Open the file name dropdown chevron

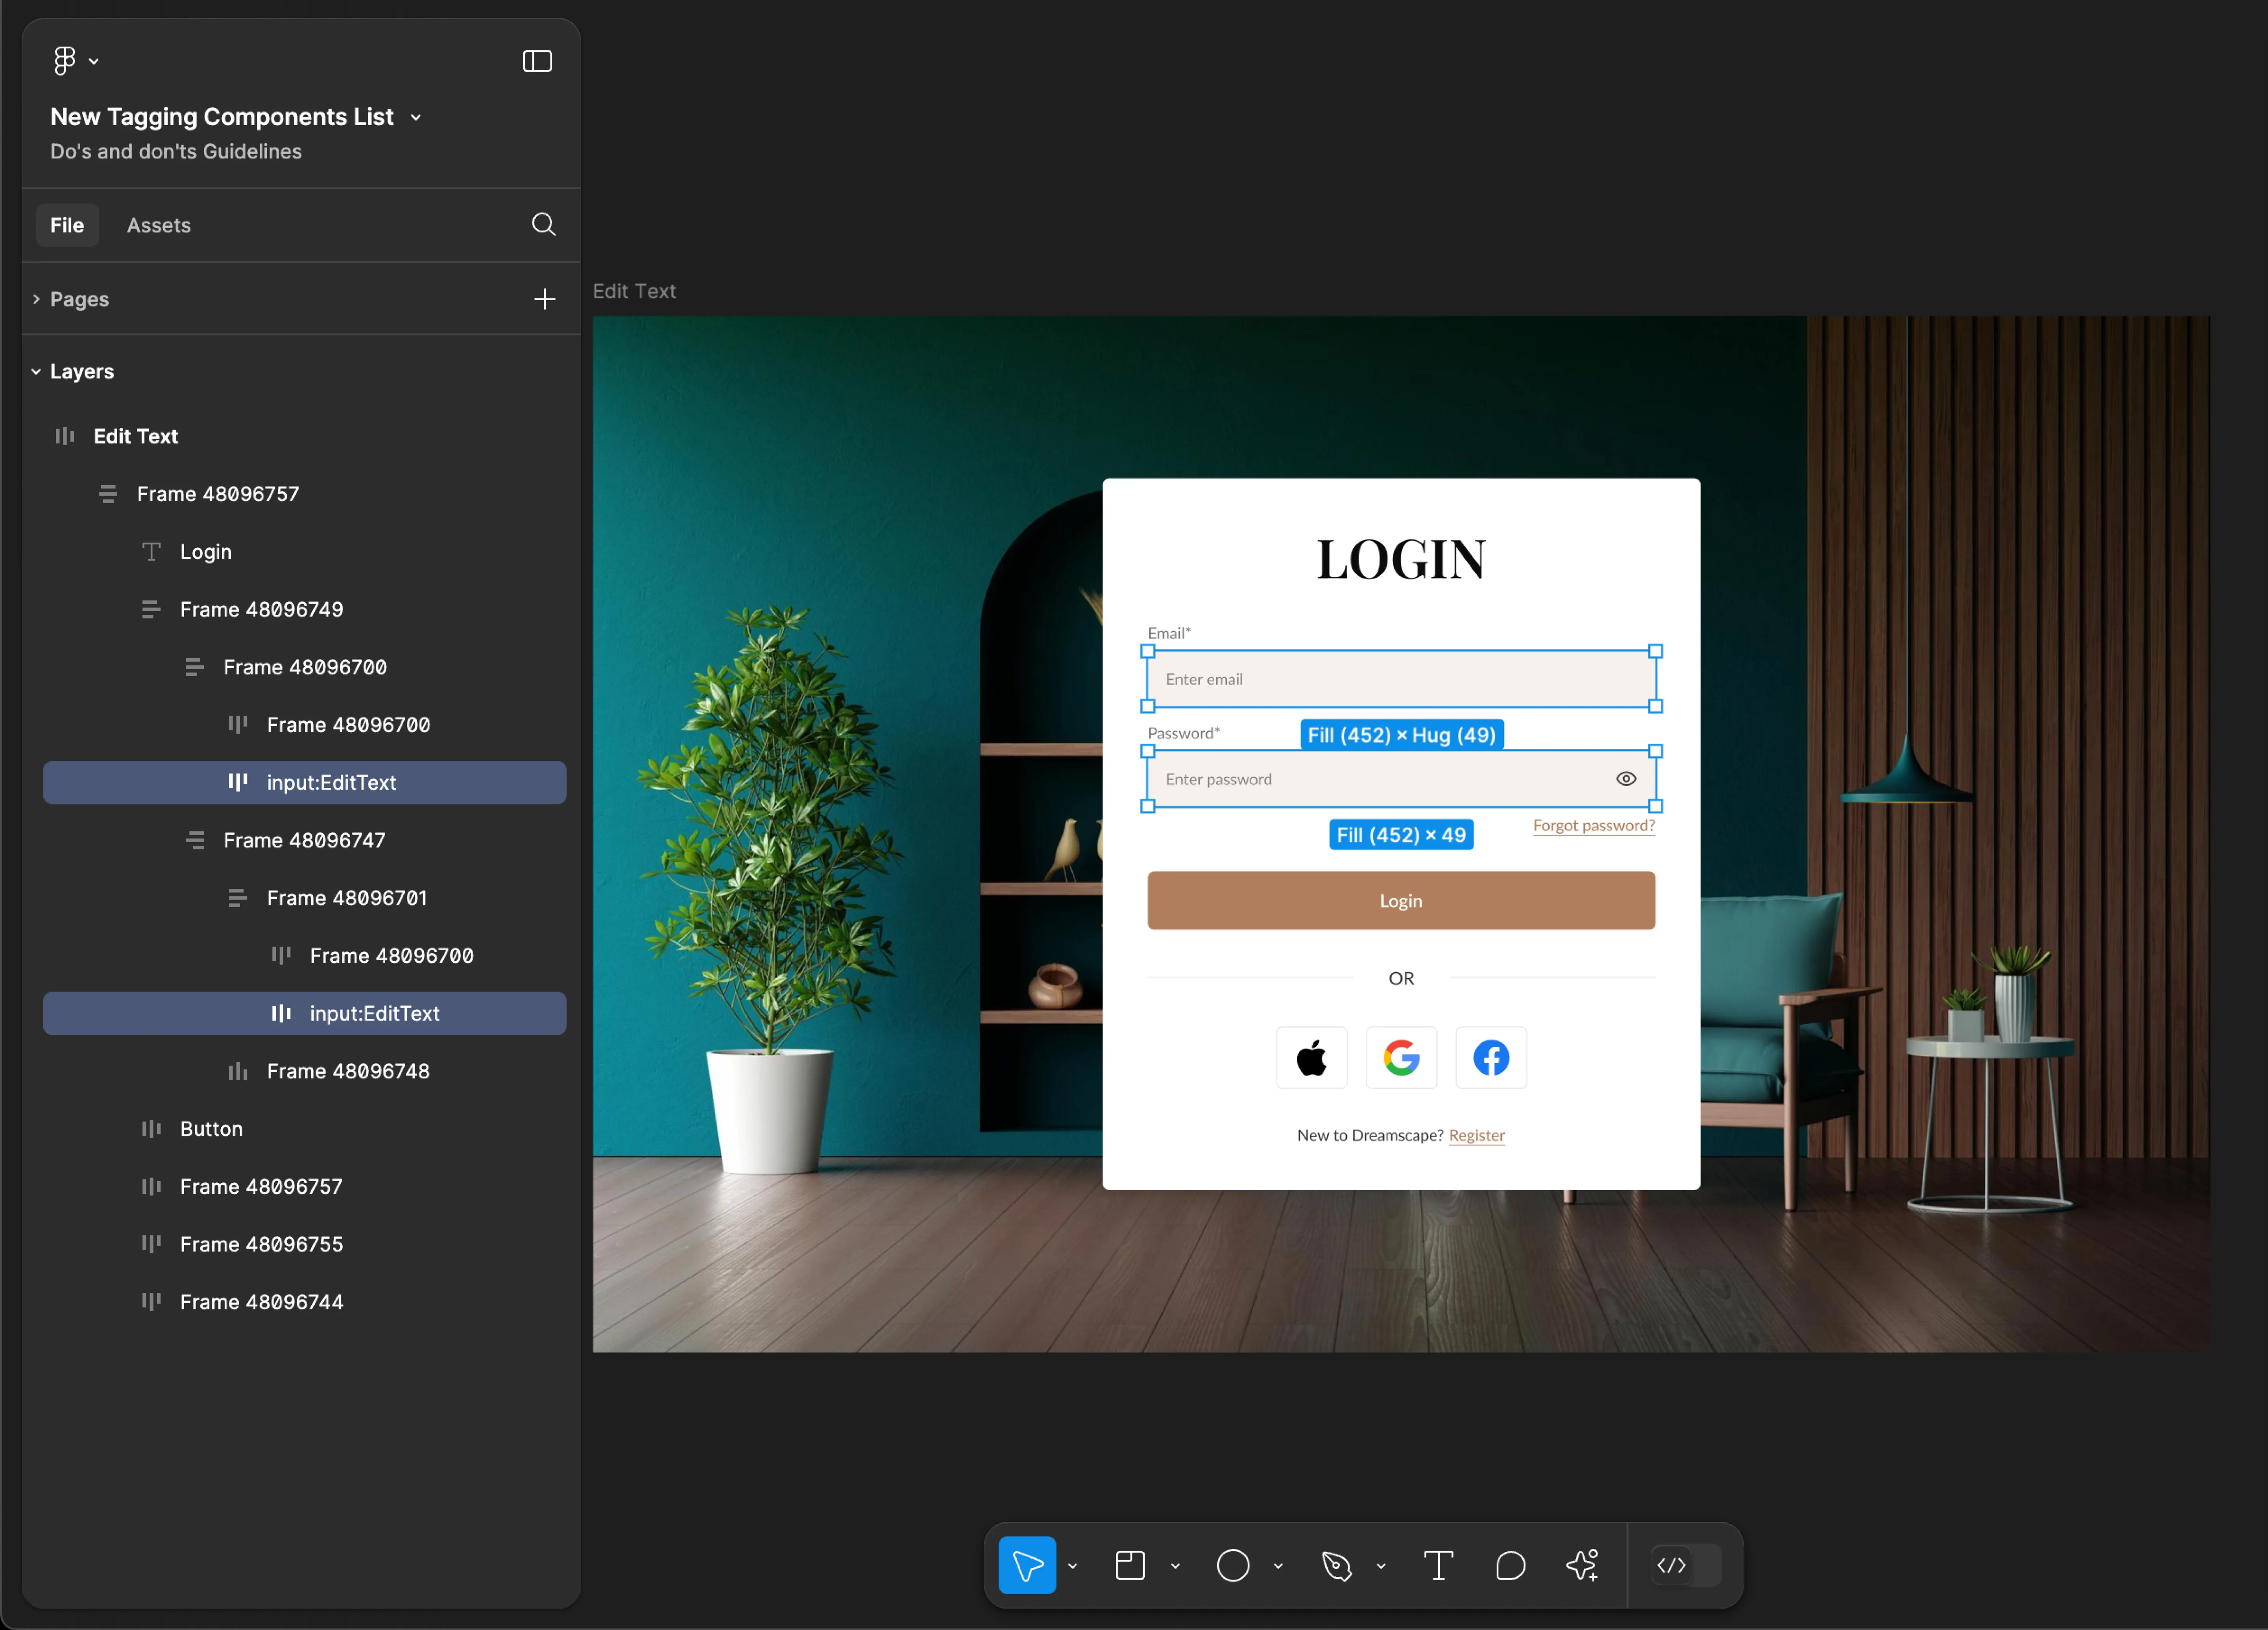pyautogui.click(x=416, y=118)
